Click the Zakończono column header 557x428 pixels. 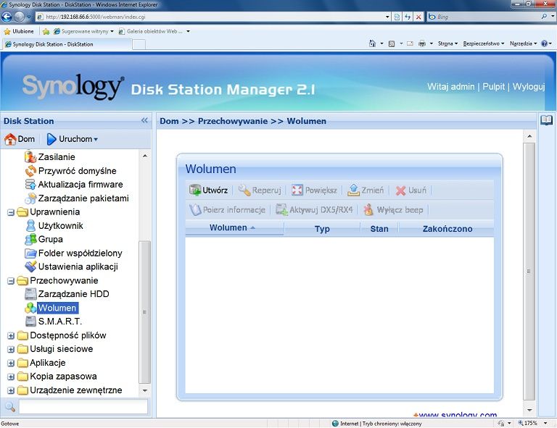447,229
